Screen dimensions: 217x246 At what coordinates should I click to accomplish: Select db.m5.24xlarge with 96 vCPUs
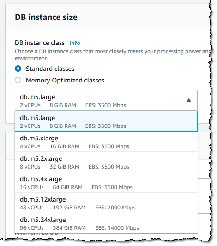pos(106,223)
